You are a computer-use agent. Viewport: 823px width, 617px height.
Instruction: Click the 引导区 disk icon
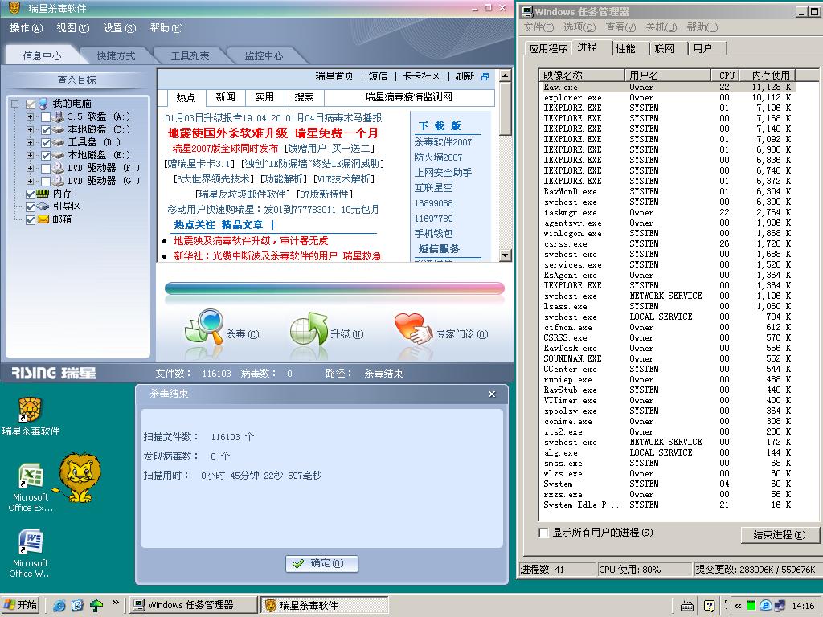(x=43, y=206)
